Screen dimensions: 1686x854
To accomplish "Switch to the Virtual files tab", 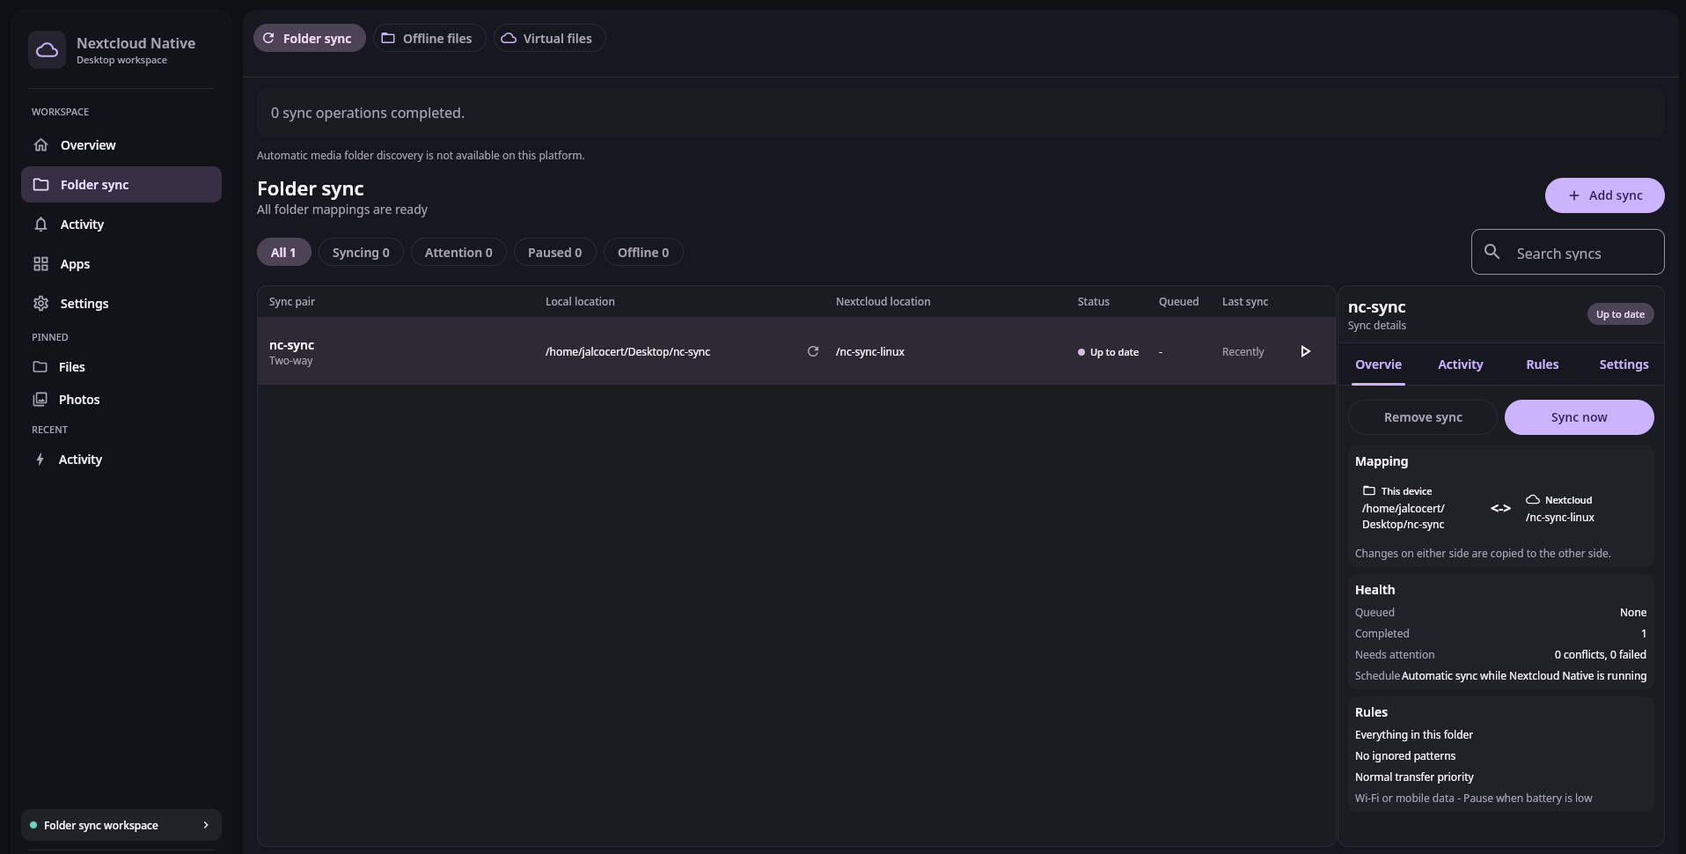I will [x=549, y=38].
